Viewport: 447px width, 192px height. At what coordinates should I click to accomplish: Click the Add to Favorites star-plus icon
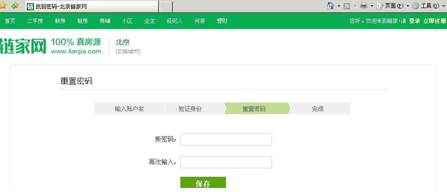(x=15, y=5)
